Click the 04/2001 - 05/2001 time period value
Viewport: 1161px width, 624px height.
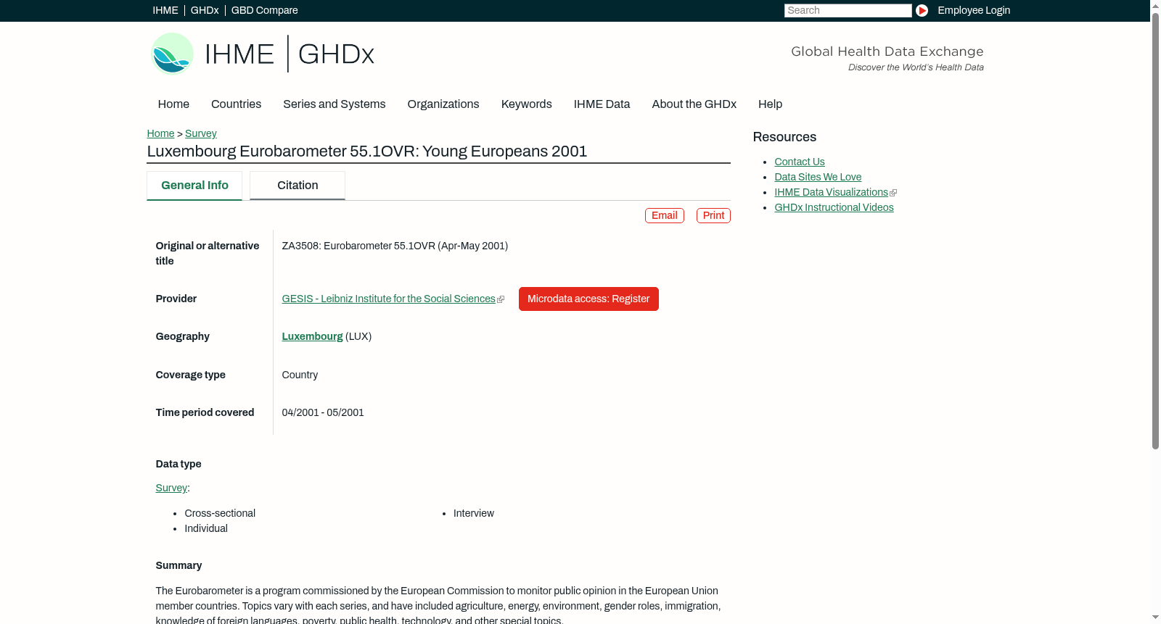(323, 412)
